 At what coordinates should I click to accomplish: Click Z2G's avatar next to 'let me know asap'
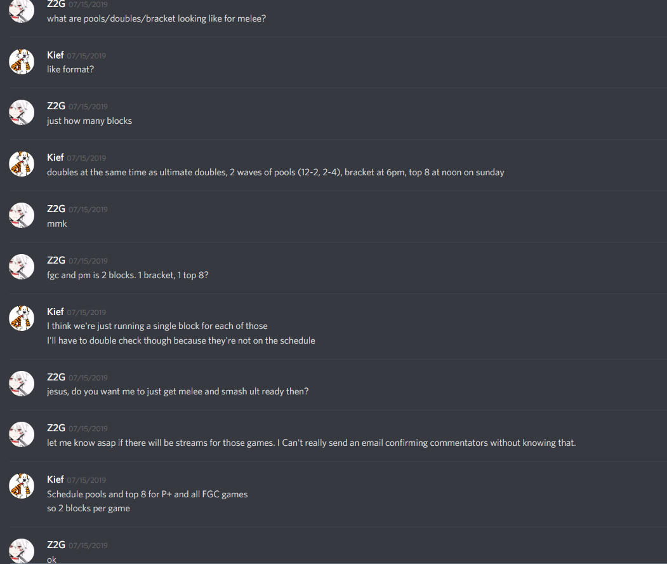(x=22, y=434)
